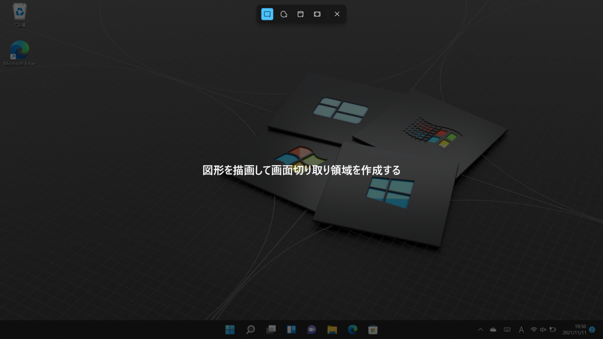Close the snipping toolbar

pyautogui.click(x=337, y=14)
